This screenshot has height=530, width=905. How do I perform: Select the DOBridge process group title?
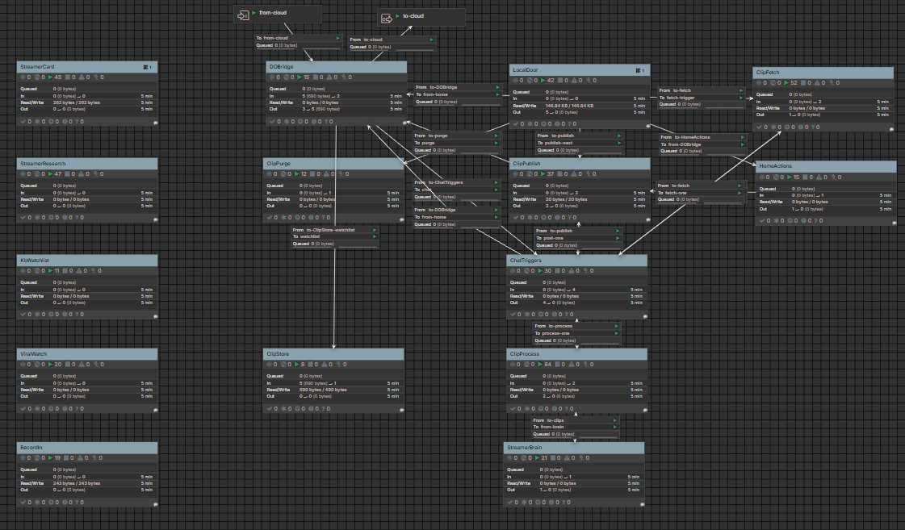point(282,67)
